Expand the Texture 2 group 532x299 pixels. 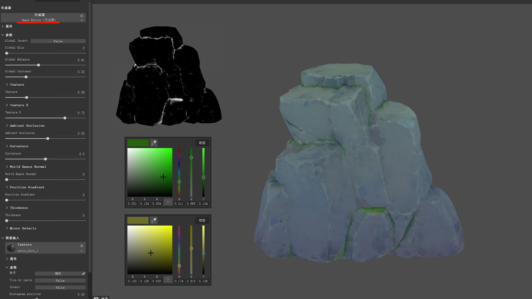pos(7,105)
